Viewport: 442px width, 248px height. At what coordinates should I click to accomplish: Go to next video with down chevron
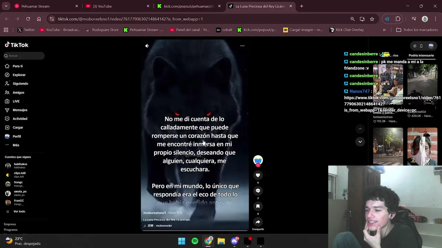point(360,142)
